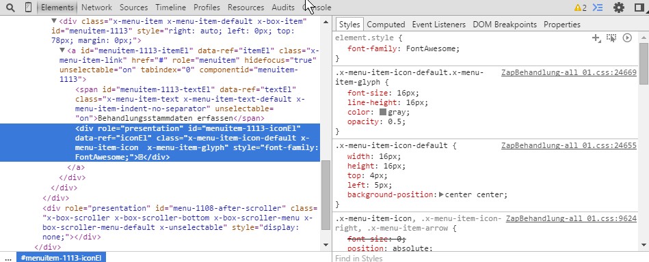The height and width of the screenshot is (262, 649).
Task: Open the Properties sidebar tab
Action: (562, 25)
